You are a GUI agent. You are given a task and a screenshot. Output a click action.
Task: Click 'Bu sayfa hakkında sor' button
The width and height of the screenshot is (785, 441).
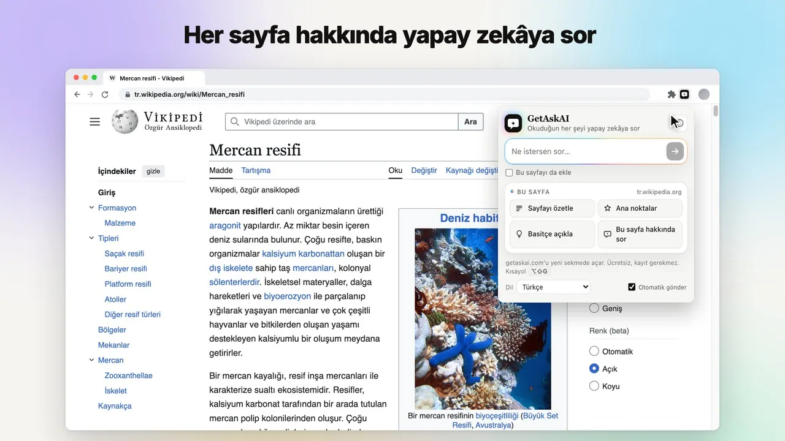(x=640, y=234)
